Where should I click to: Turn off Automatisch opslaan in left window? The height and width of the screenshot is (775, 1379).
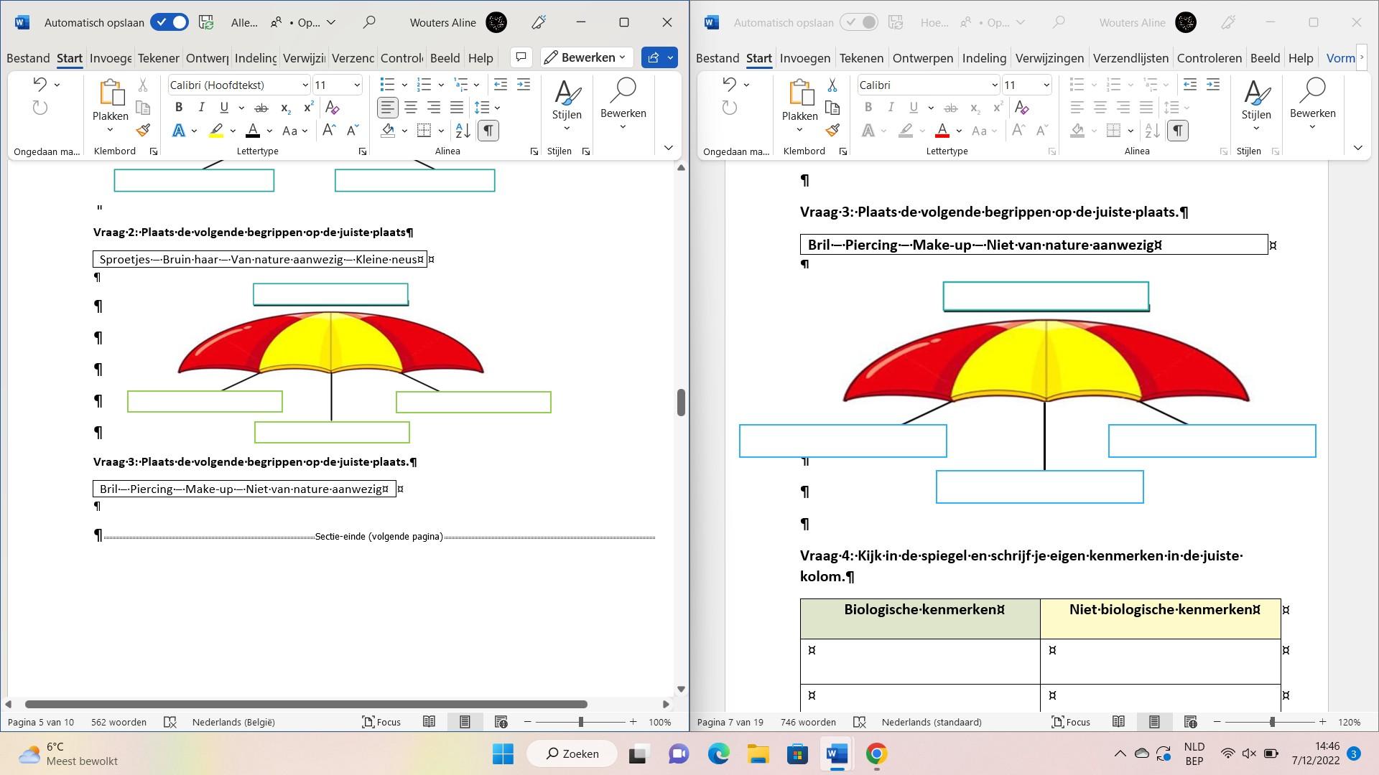pyautogui.click(x=170, y=22)
